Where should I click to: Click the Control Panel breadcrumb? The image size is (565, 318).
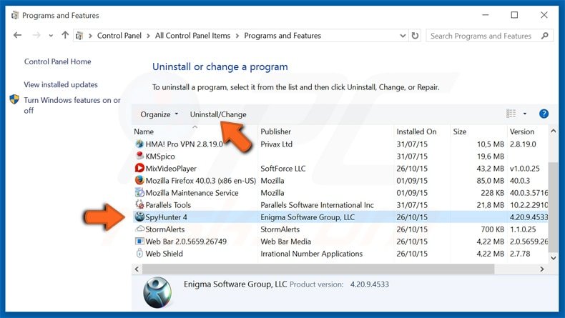pos(119,36)
